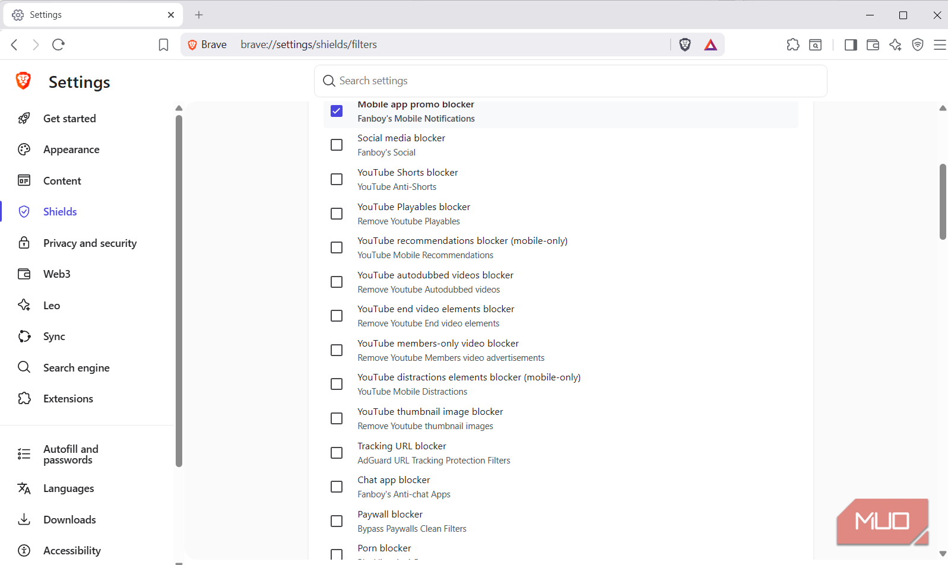Click the Settings page heading
This screenshot has width=948, height=565.
(80, 82)
